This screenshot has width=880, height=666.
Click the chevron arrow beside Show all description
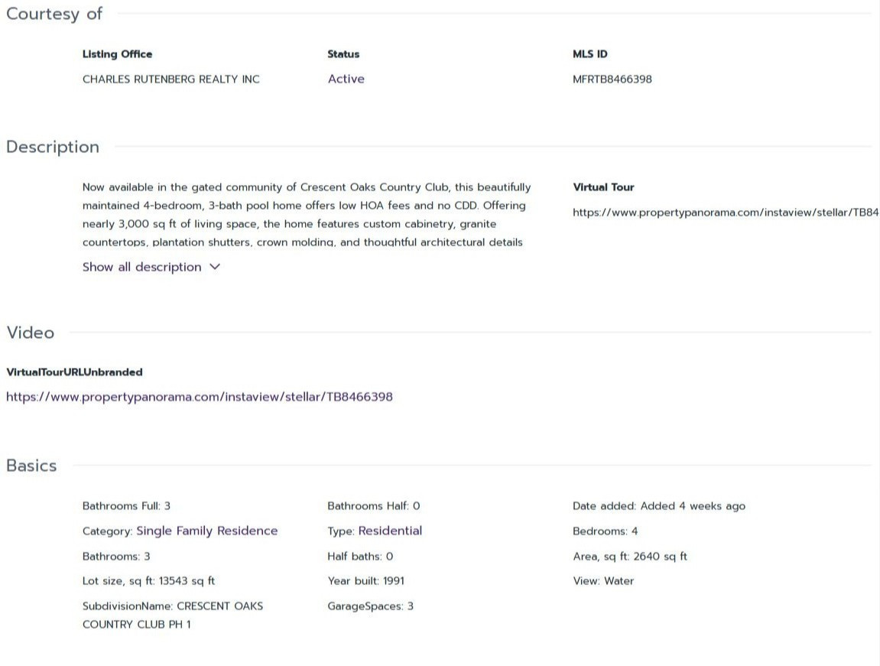point(215,267)
